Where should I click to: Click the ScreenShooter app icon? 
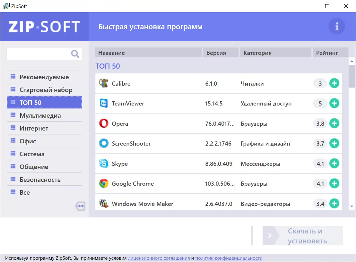104,143
